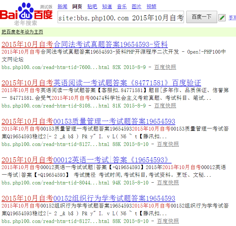The width and height of the screenshot is (236, 226).
Task: Click the search query input field
Action: coord(121,17)
